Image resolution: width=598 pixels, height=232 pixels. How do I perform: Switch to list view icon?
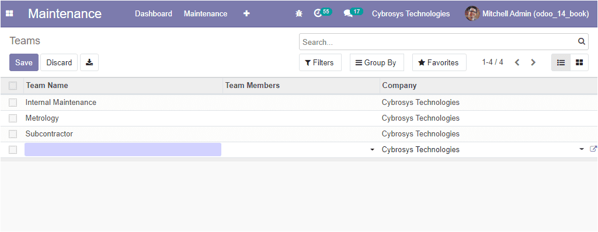pos(561,62)
